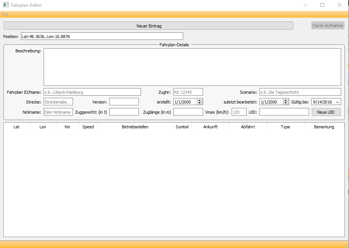
Task: Click up arrow on zuletzt bearbeitet date
Action: click(x=286, y=100)
